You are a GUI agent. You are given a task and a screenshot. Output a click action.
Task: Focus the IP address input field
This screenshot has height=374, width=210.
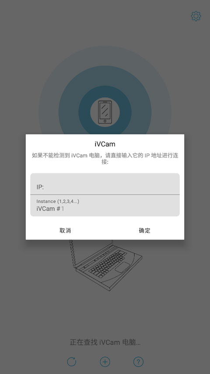(105, 184)
